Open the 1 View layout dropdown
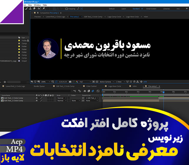Screen dimensions: 189x165 [x=120, y=82]
